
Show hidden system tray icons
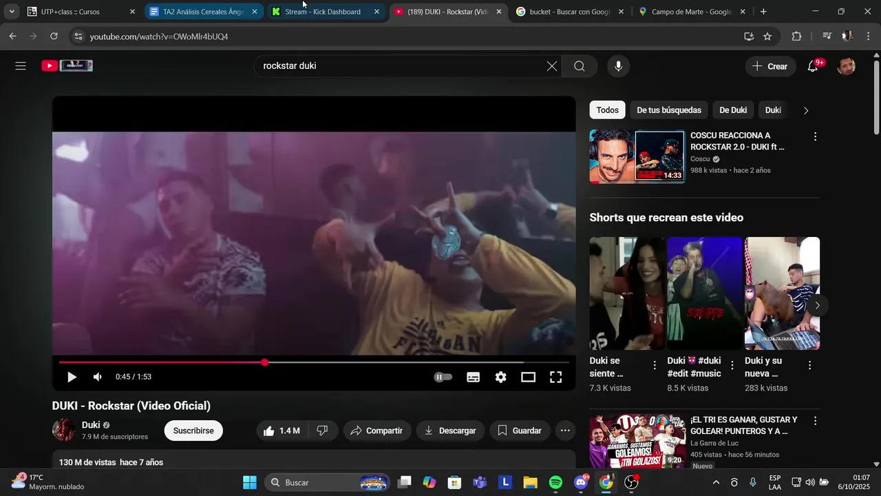click(716, 482)
